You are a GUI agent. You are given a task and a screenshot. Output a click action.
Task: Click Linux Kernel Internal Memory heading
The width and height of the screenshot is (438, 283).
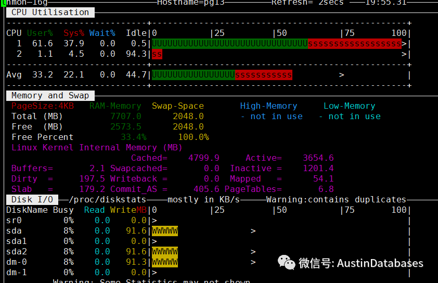pyautogui.click(x=97, y=148)
